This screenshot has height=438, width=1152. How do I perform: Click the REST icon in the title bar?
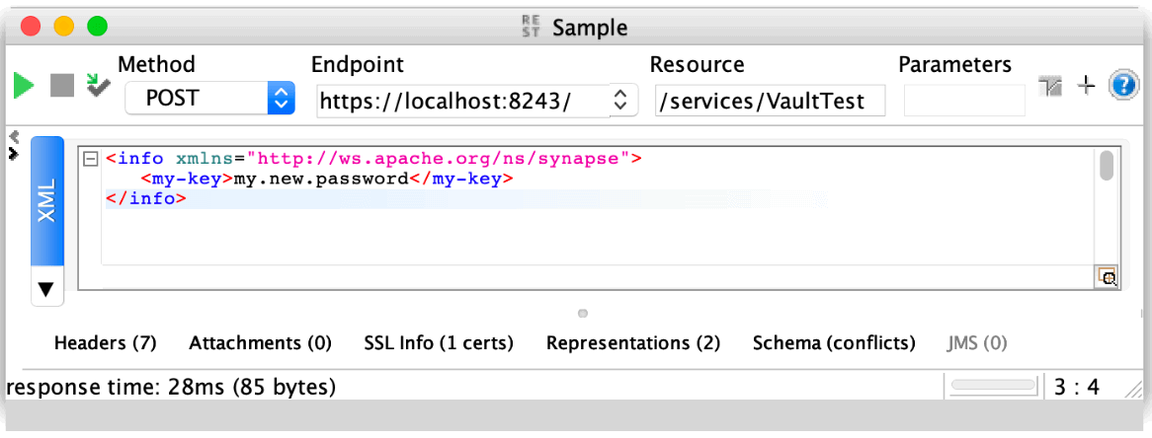pos(531,27)
